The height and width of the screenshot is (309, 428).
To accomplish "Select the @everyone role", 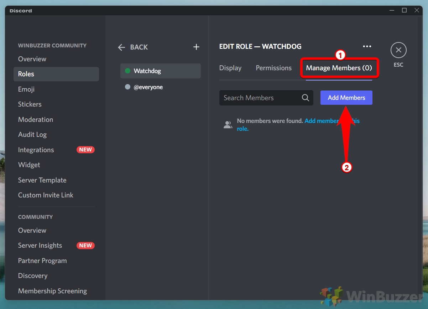I will pos(161,87).
